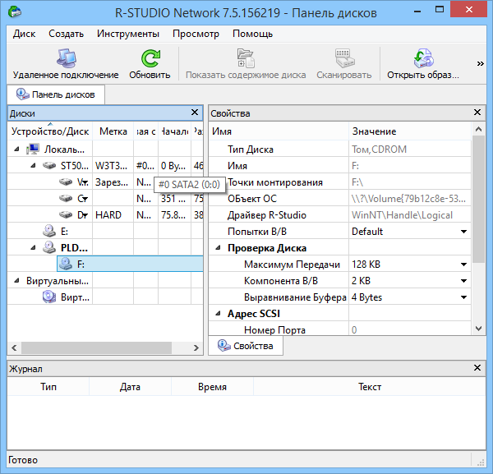Click the green Refresh icon
493x474 pixels.
coord(150,58)
